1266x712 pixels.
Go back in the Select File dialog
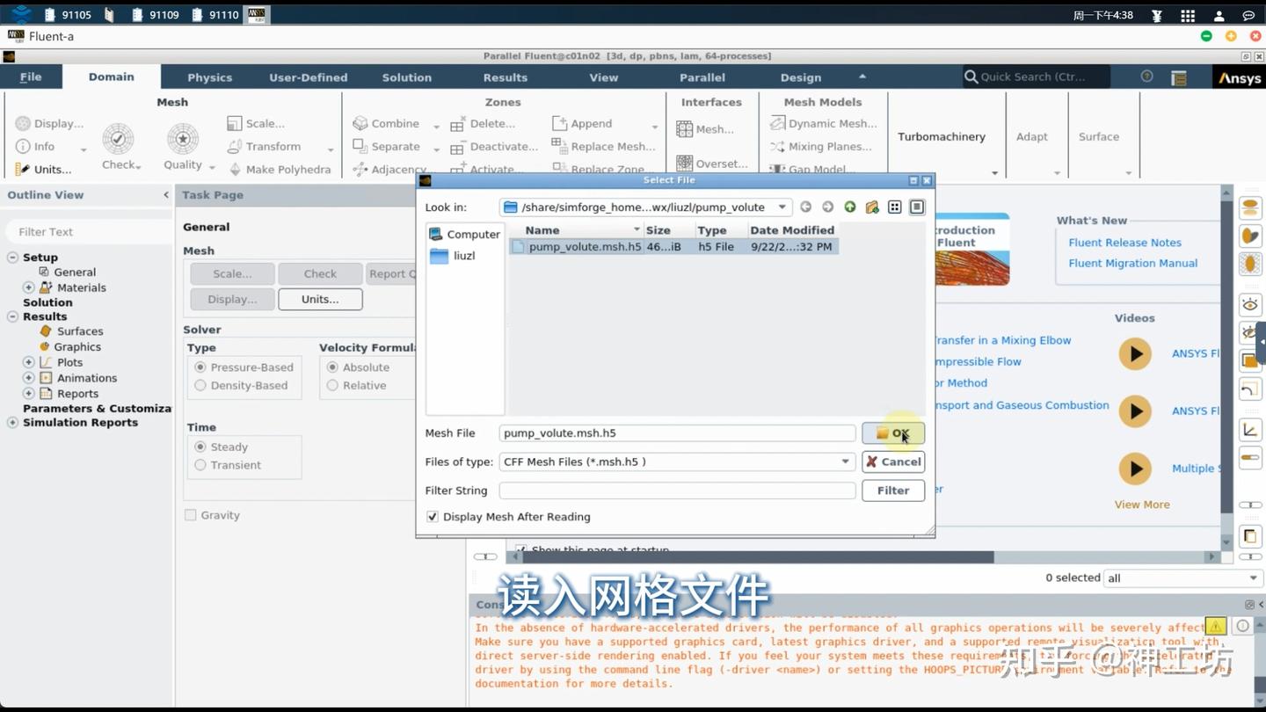(805, 207)
